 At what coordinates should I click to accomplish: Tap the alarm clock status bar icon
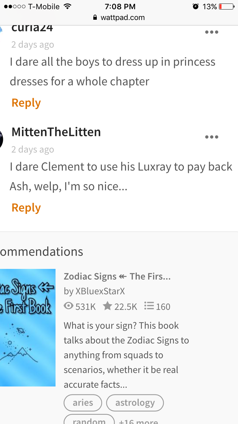[195, 6]
